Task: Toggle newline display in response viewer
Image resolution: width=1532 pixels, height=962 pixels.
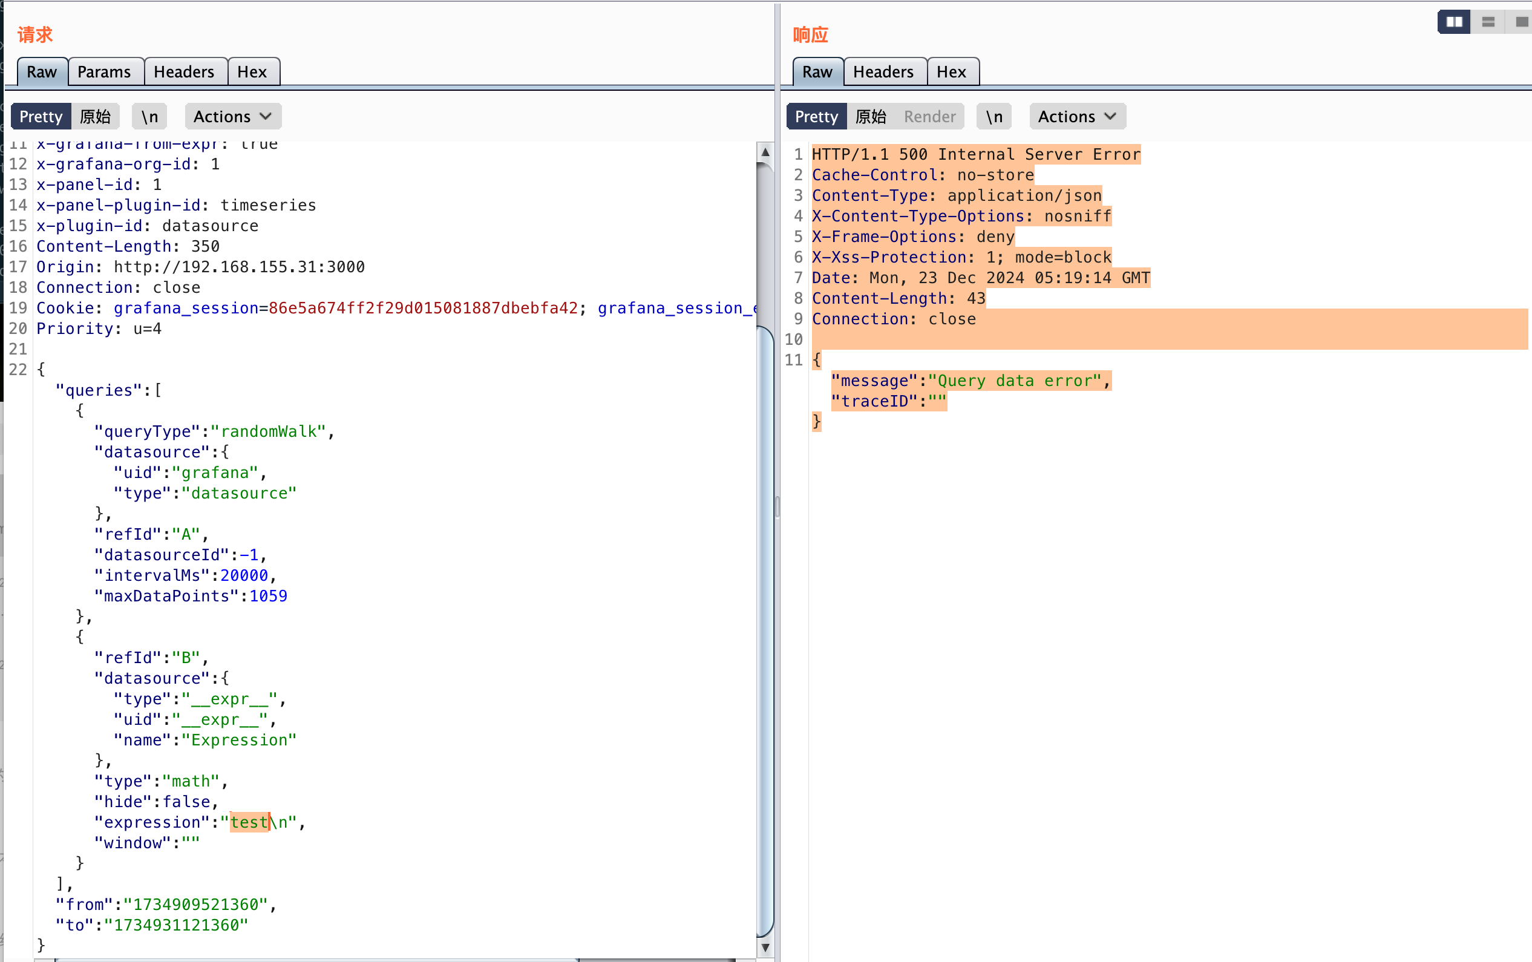Action: coord(994,116)
